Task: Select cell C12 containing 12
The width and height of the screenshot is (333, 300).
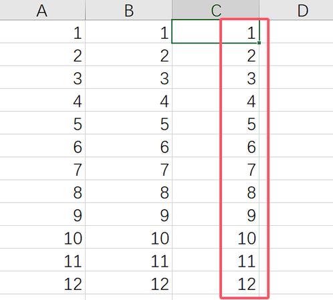Action: click(x=215, y=283)
